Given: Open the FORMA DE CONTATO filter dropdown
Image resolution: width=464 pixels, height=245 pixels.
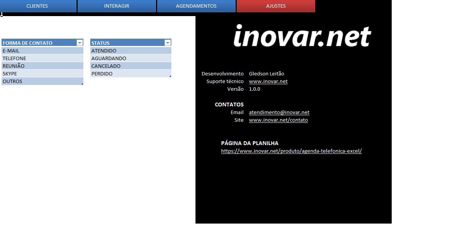Looking at the screenshot, I should [x=80, y=43].
